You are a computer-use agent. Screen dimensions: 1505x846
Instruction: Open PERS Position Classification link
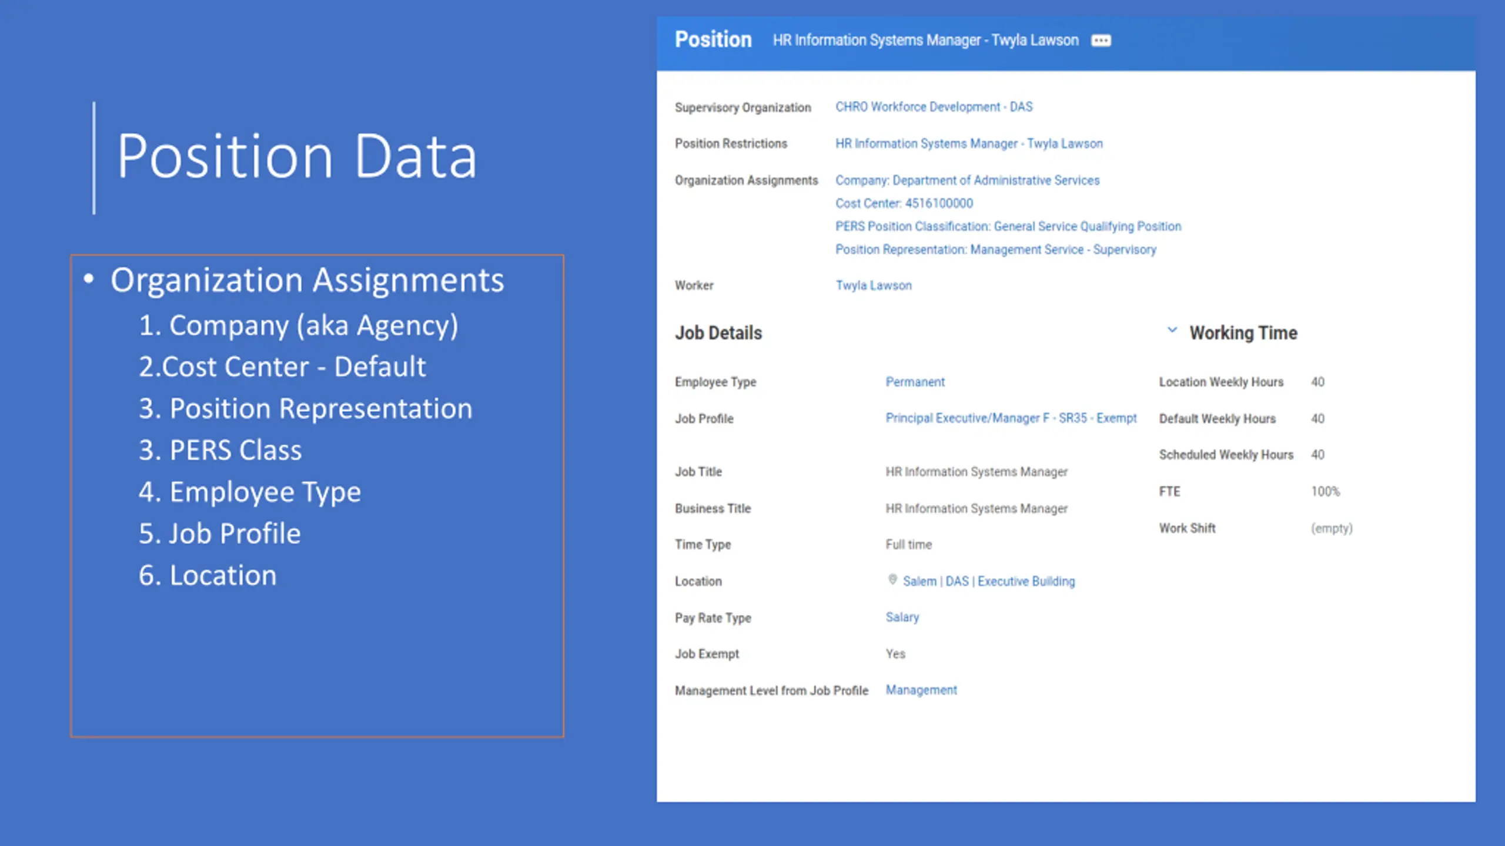(1008, 227)
